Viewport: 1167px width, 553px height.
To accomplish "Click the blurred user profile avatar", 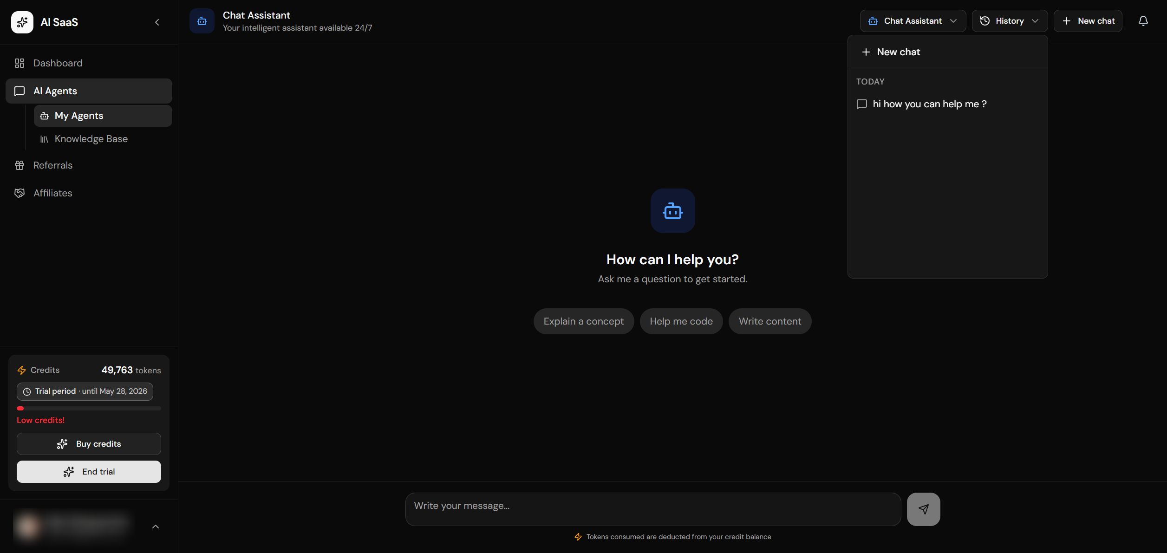I will click(x=27, y=527).
